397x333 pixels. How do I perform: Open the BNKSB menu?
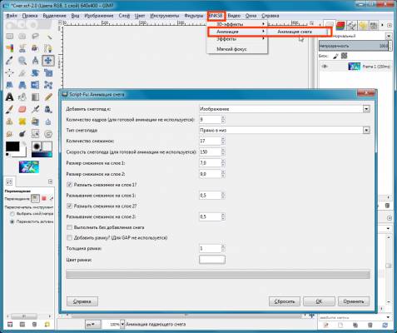[x=216, y=16]
